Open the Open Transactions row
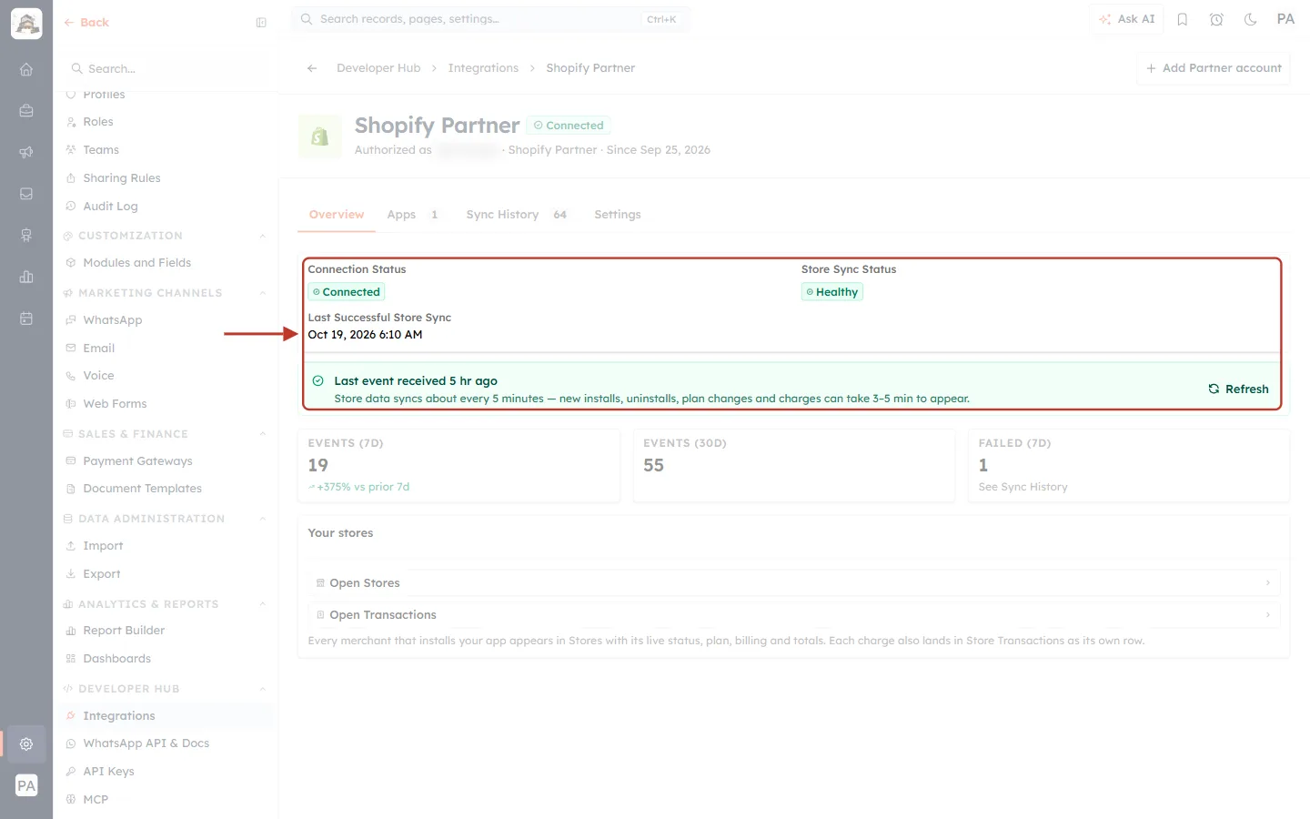 coord(794,615)
